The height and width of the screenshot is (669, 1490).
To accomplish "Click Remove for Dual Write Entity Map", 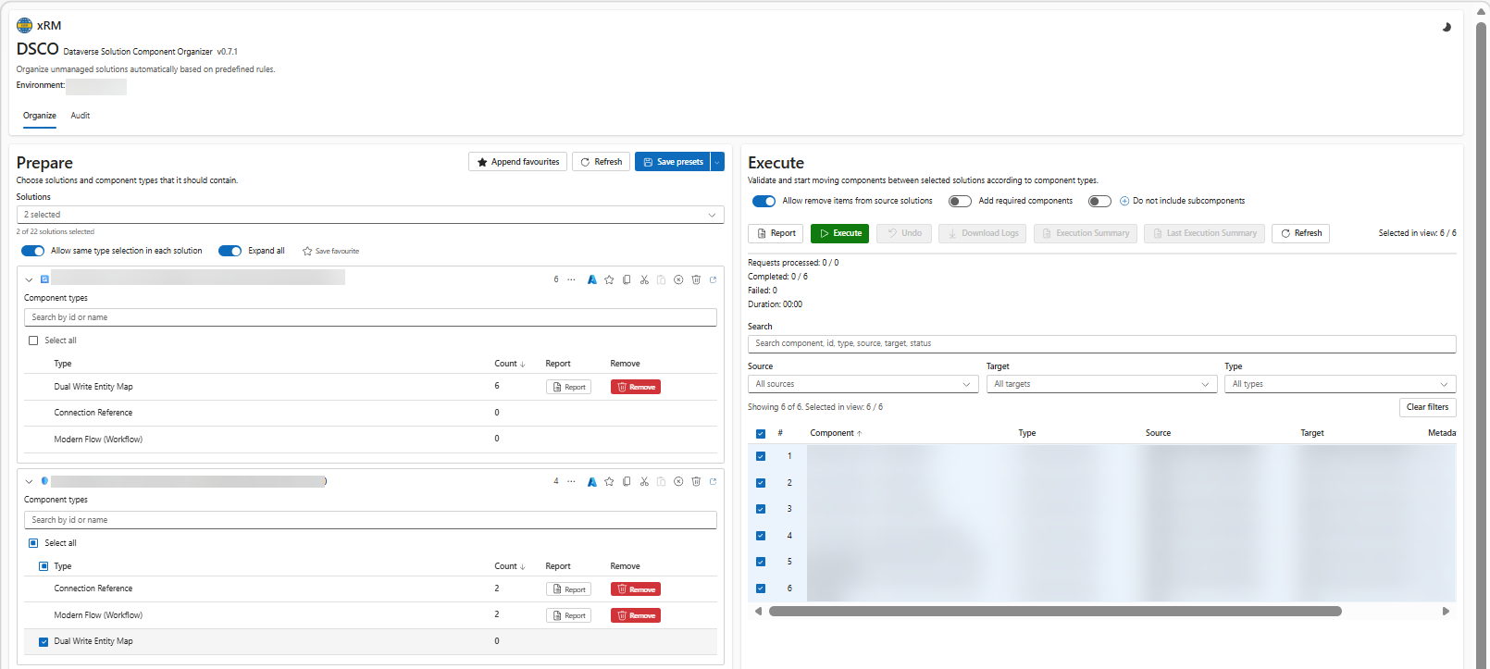I will (635, 387).
